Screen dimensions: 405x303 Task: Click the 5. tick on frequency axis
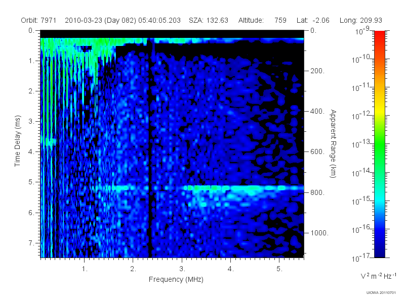(279, 269)
